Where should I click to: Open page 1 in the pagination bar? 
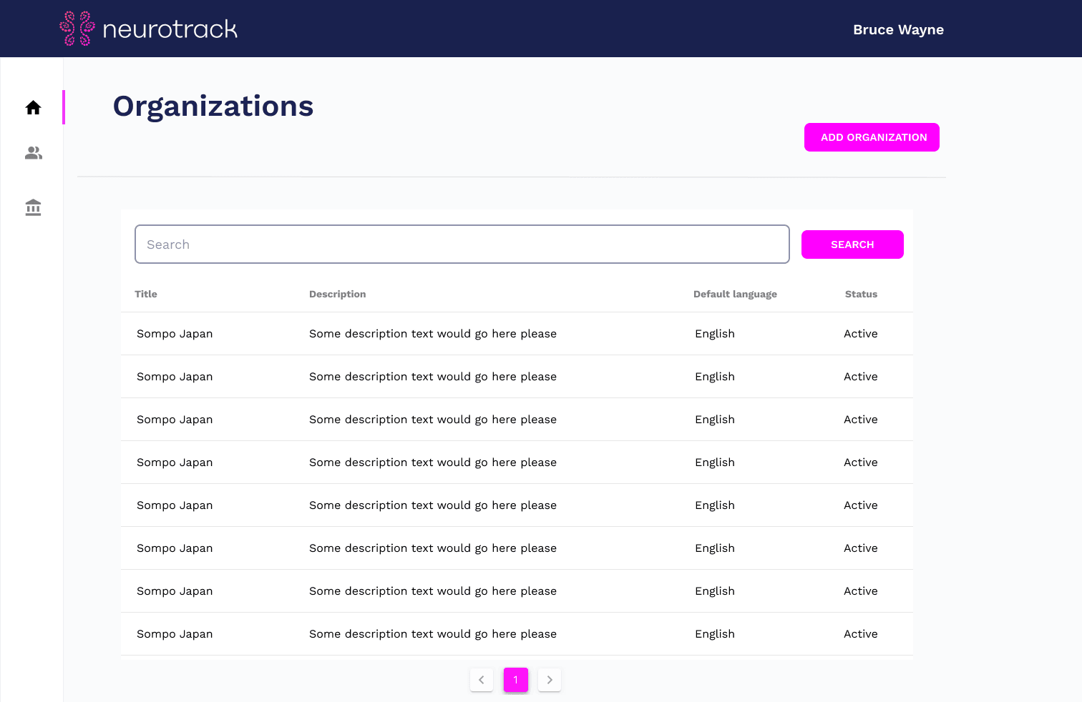[516, 680]
